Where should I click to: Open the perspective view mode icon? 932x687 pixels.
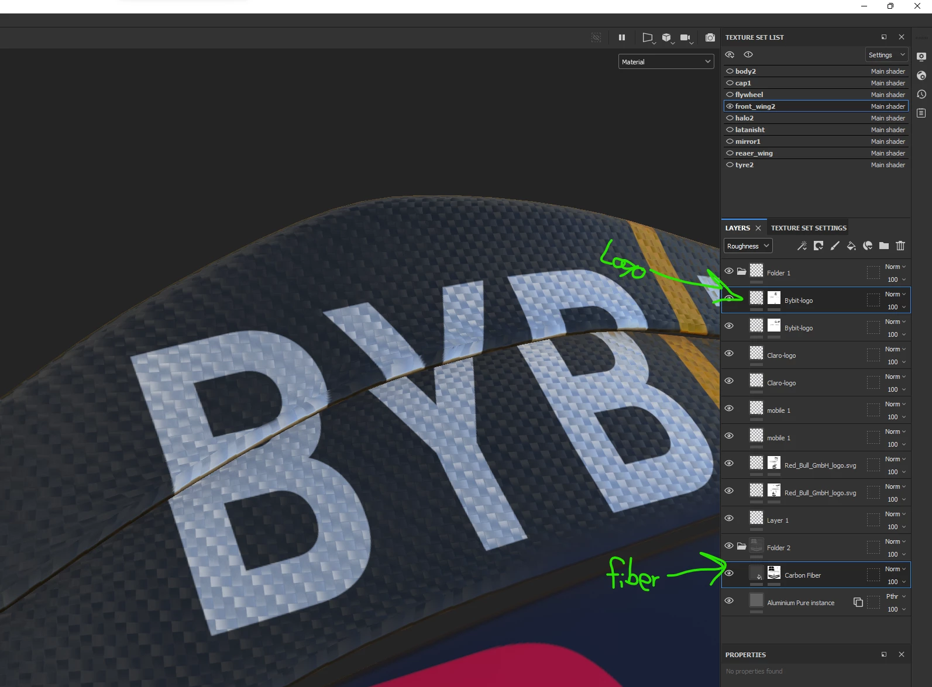click(x=648, y=37)
